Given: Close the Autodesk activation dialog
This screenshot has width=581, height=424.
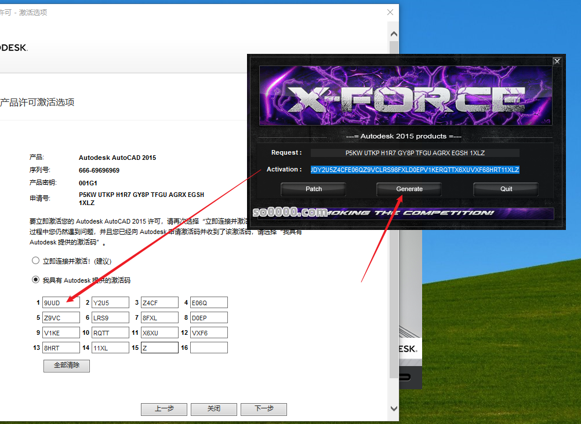Looking at the screenshot, I should tap(390, 12).
